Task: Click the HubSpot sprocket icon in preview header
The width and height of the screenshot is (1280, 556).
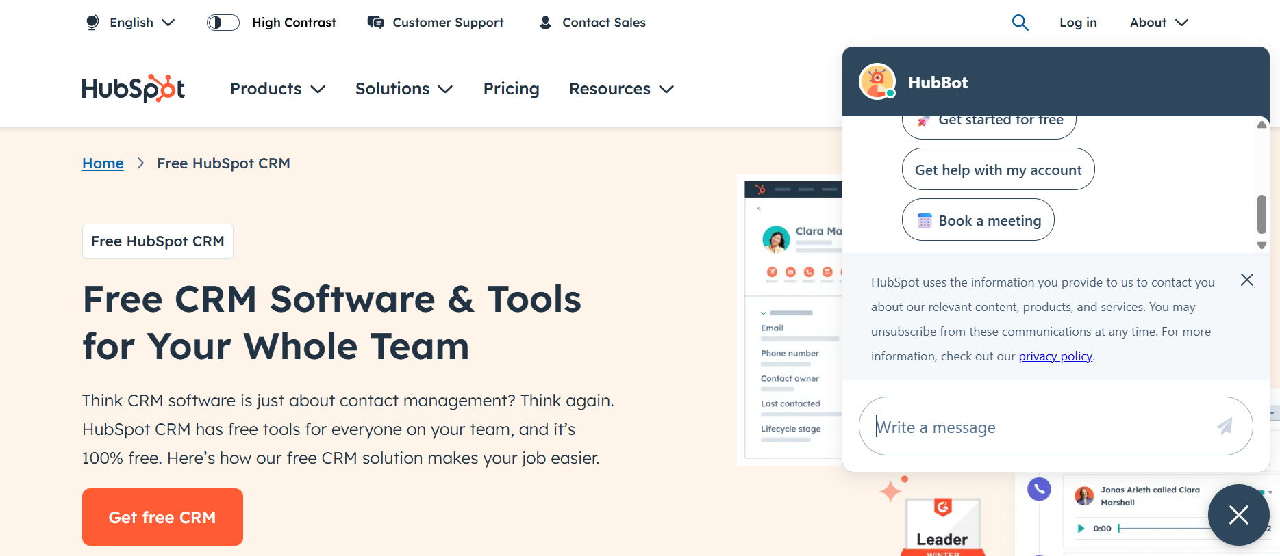Action: tap(760, 189)
